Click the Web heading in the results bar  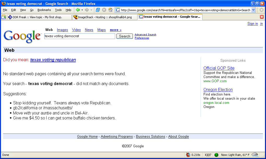(9, 50)
